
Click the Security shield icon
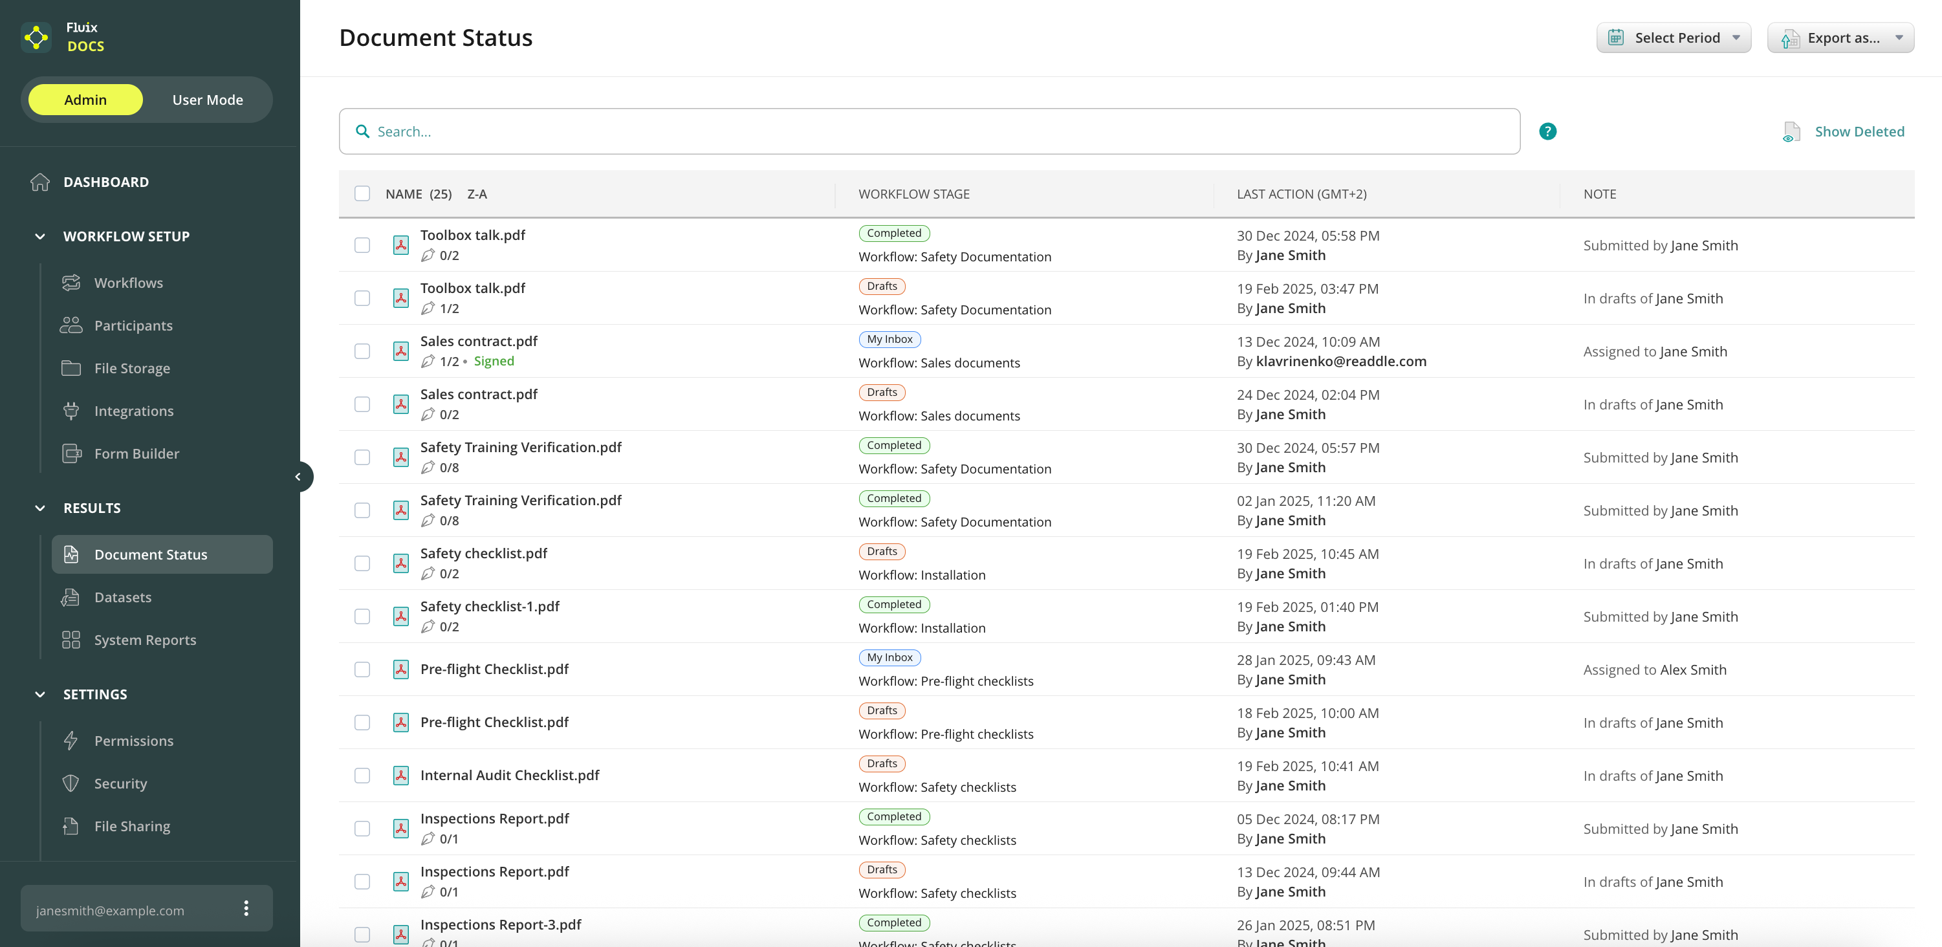[71, 783]
